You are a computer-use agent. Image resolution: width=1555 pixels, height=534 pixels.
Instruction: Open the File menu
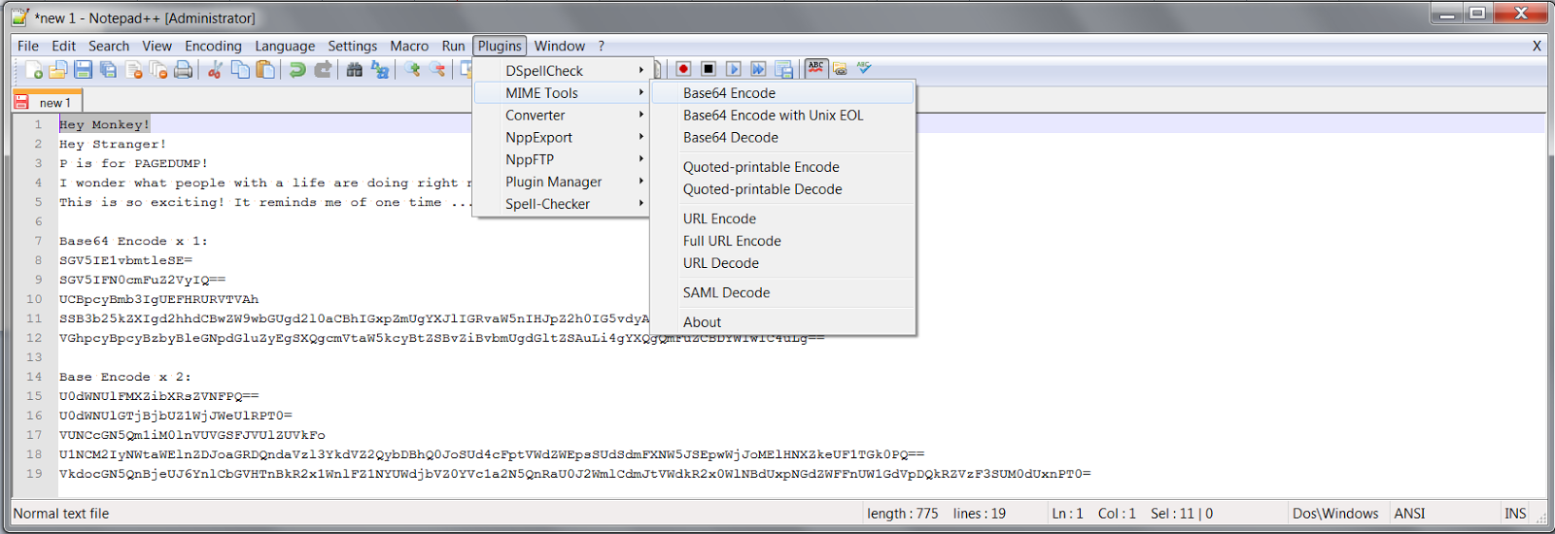(x=28, y=46)
